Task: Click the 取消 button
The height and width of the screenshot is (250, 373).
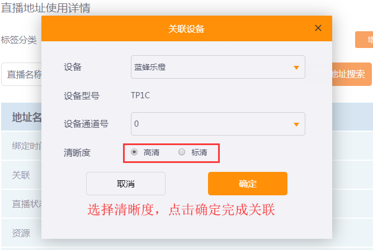Action: [x=126, y=184]
